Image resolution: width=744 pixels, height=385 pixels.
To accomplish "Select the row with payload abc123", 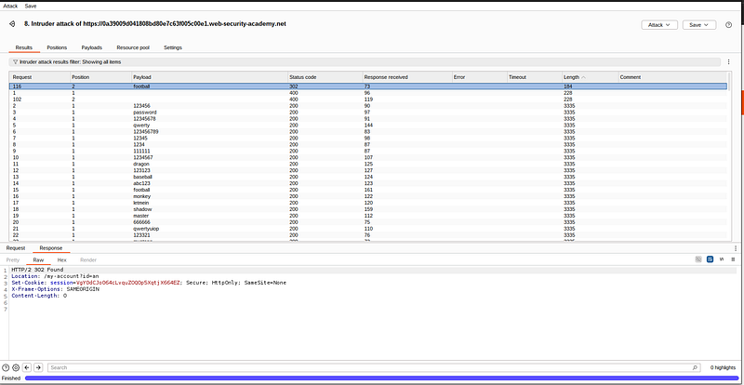I will click(x=368, y=183).
